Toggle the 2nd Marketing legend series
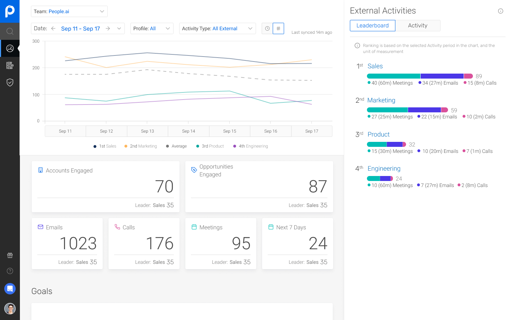512x320 pixels. point(141,146)
